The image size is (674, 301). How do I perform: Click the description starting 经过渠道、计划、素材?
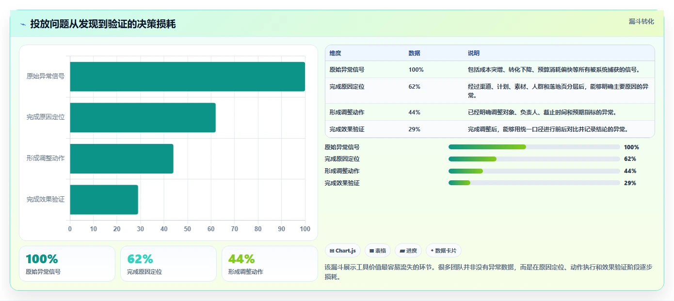tap(558, 91)
